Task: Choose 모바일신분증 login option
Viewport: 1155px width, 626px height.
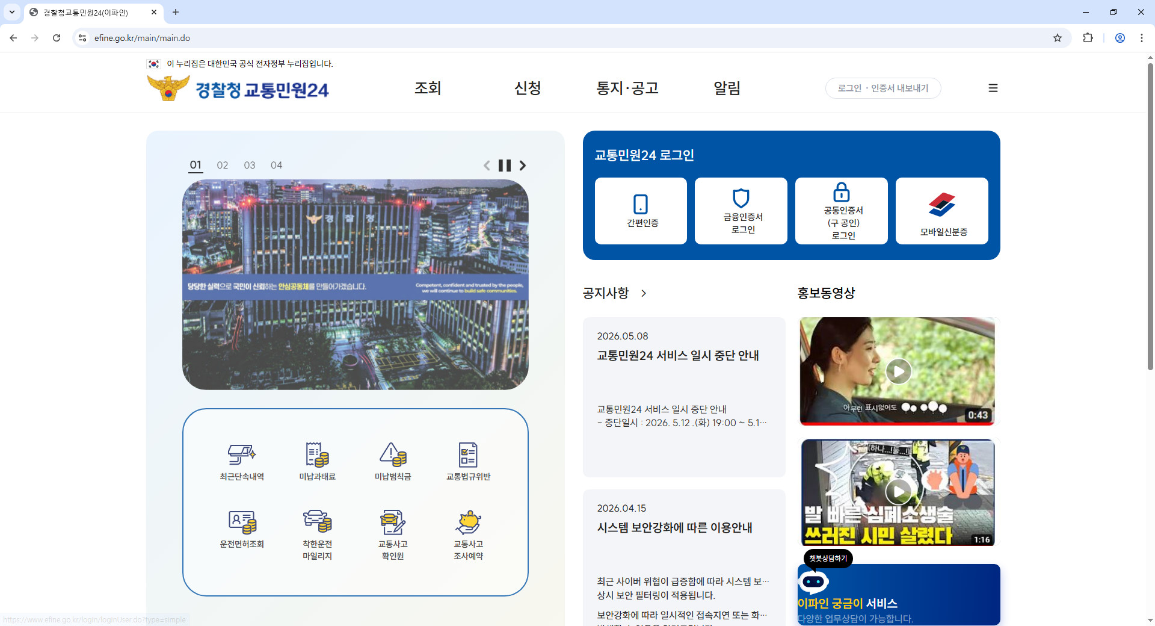Action: coord(942,211)
